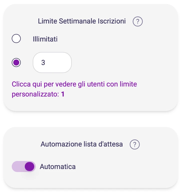Open help for Automazione lista d'attesa
Image resolution: width=184 pixels, height=195 pixels.
(x=135, y=144)
